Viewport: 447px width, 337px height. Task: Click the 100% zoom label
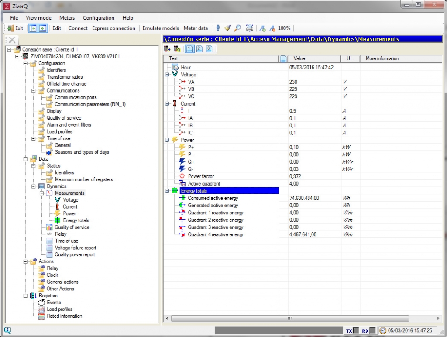coord(284,28)
